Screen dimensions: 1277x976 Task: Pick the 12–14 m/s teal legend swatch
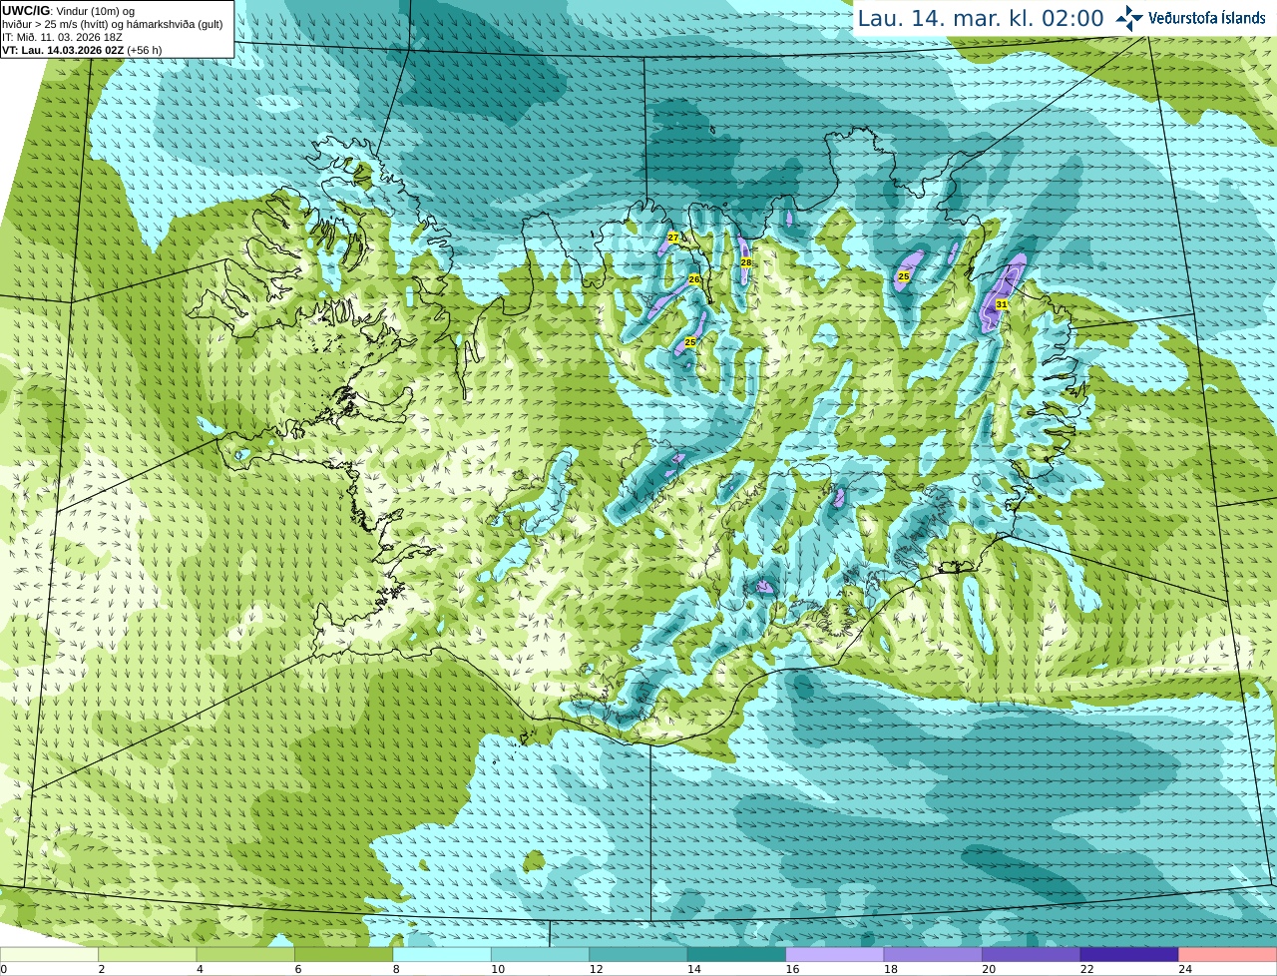(x=638, y=954)
